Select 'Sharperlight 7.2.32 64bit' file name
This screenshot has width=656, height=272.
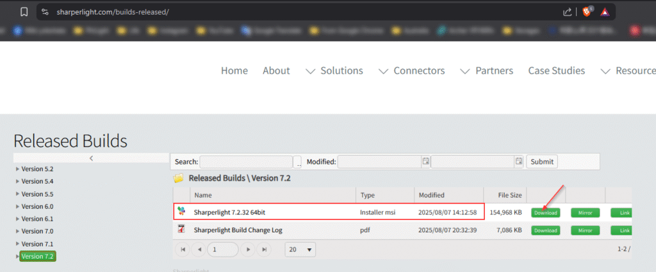tap(229, 212)
